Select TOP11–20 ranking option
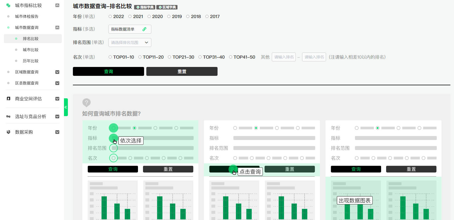Image resolution: width=454 pixels, height=220 pixels. point(140,57)
